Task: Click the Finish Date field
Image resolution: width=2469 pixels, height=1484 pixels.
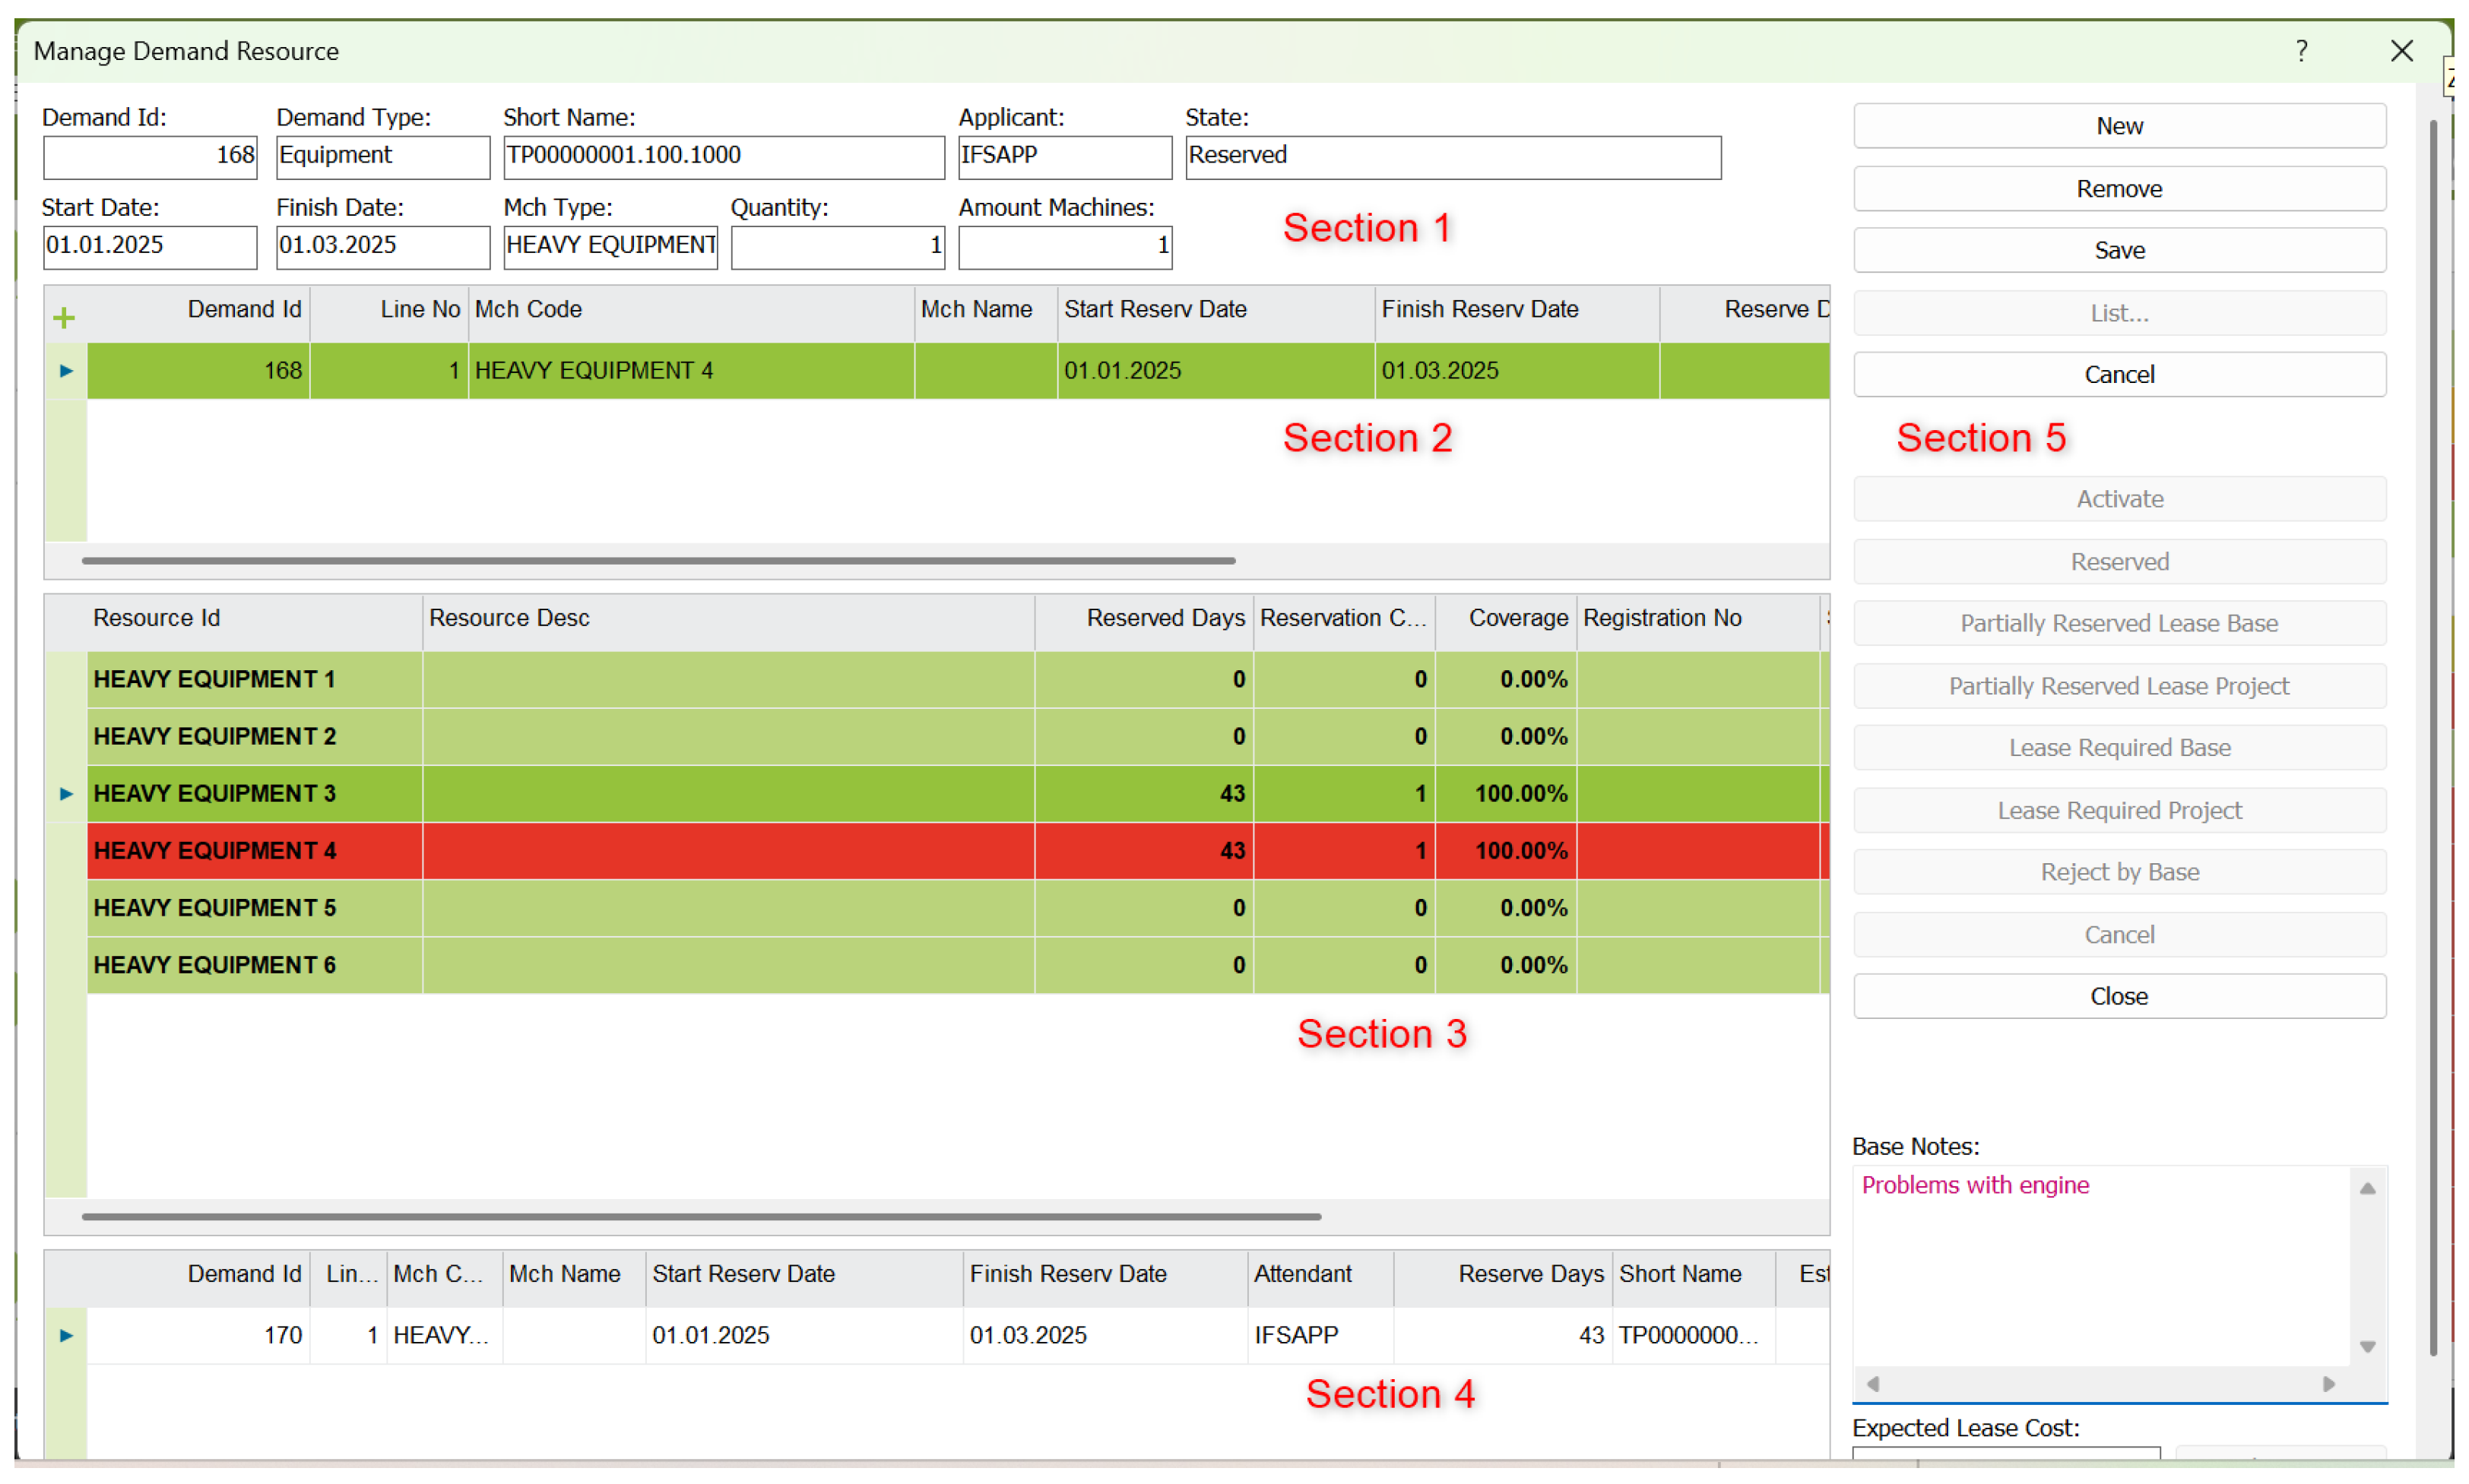Action: [383, 247]
